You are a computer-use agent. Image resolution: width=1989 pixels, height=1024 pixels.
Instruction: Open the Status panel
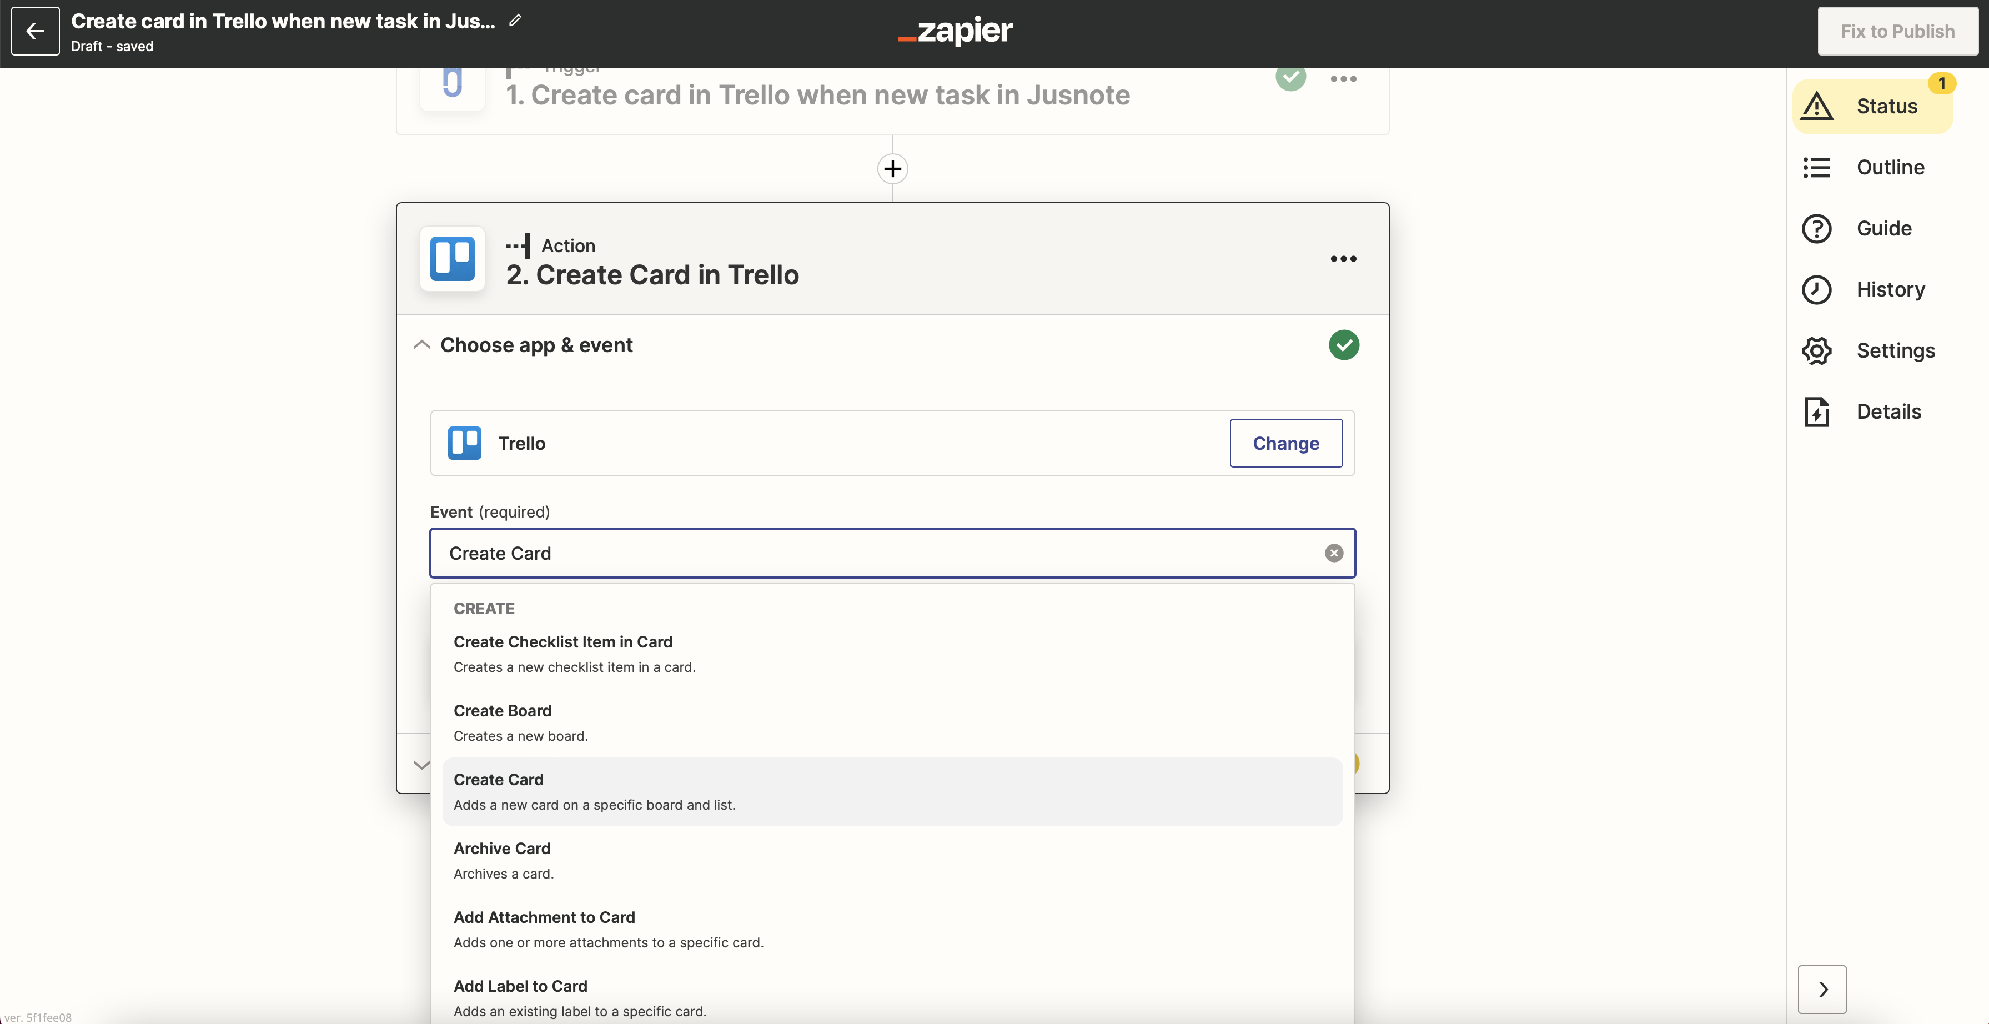point(1872,106)
